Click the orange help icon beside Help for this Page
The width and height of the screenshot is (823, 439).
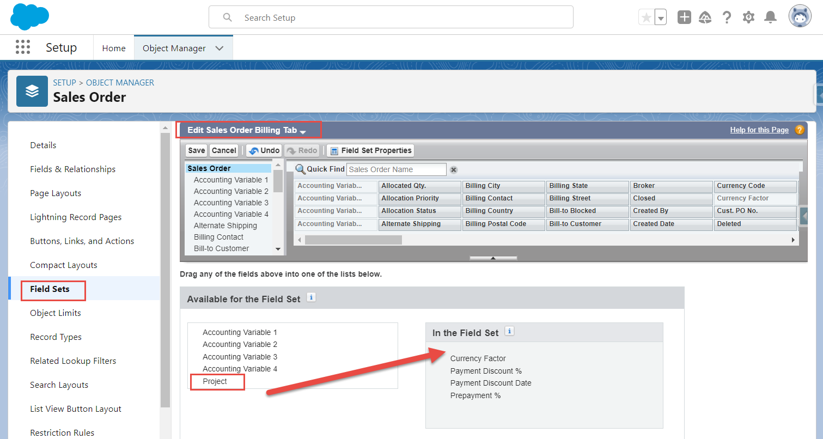click(x=800, y=130)
